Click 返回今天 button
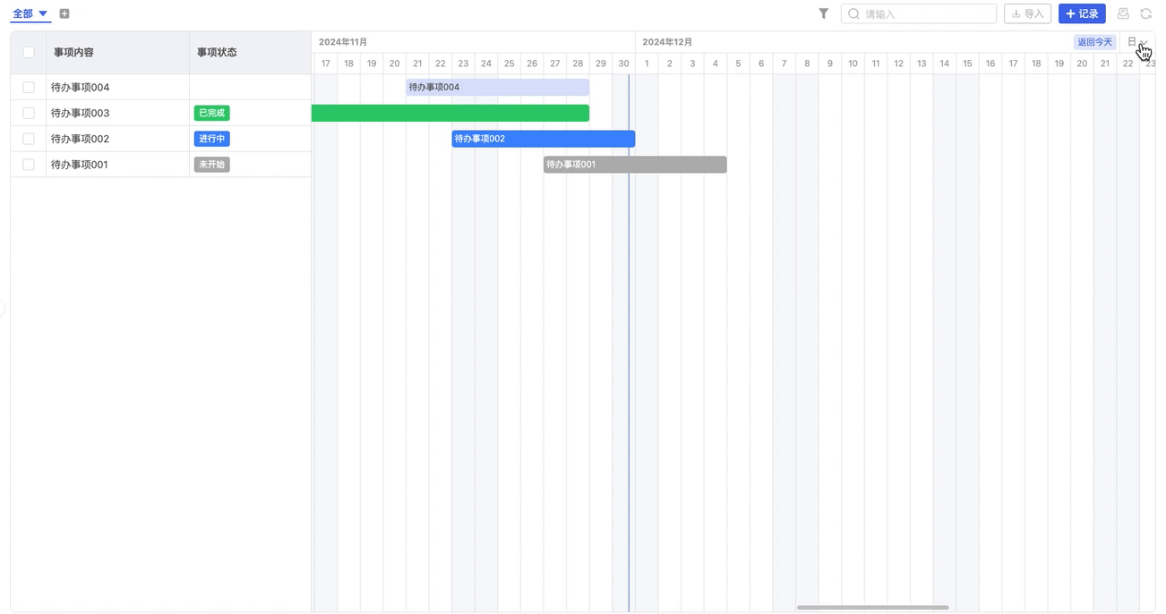 (x=1094, y=42)
